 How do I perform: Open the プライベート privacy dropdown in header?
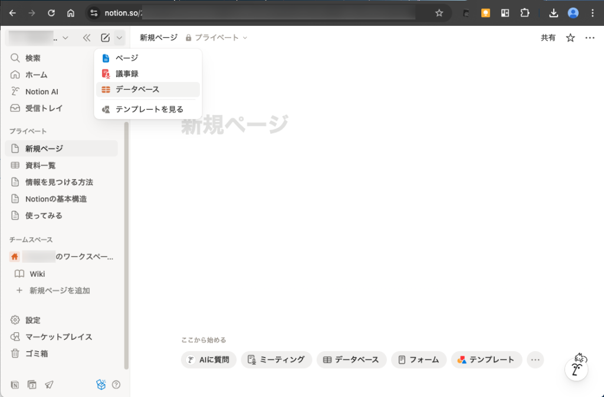point(216,38)
